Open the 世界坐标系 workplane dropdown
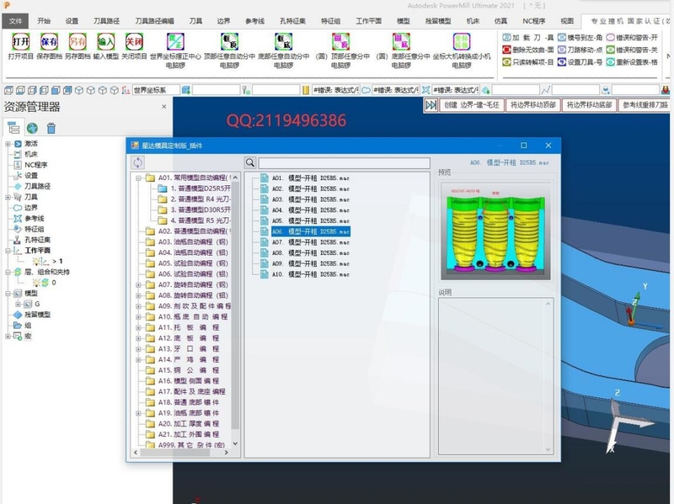The height and width of the screenshot is (504, 674). click(x=185, y=89)
